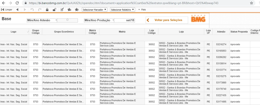Click the set/18 production value field
260x105 pixels.
pos(124,20)
